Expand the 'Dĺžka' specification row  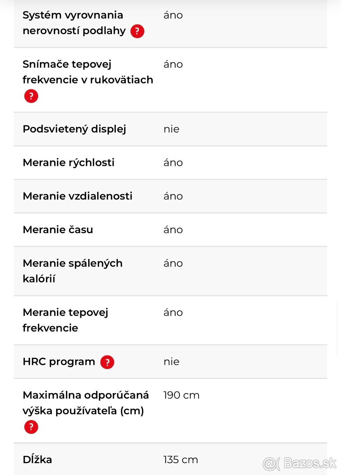point(37,459)
